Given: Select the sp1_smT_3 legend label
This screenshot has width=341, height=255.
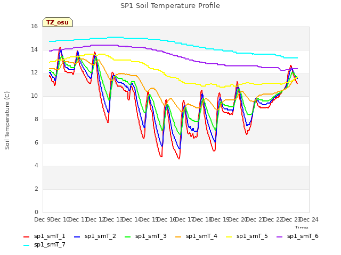Looking at the screenshot, I should (x=151, y=236).
